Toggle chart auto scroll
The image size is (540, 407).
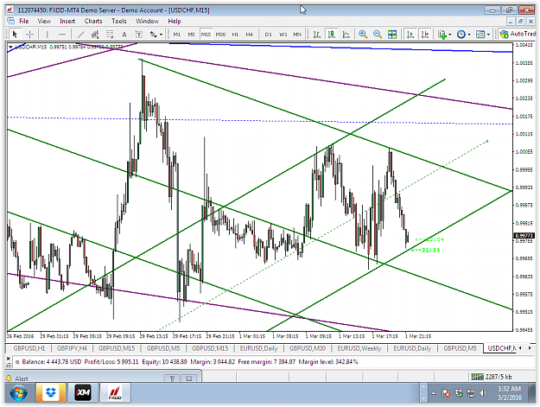[410, 34]
